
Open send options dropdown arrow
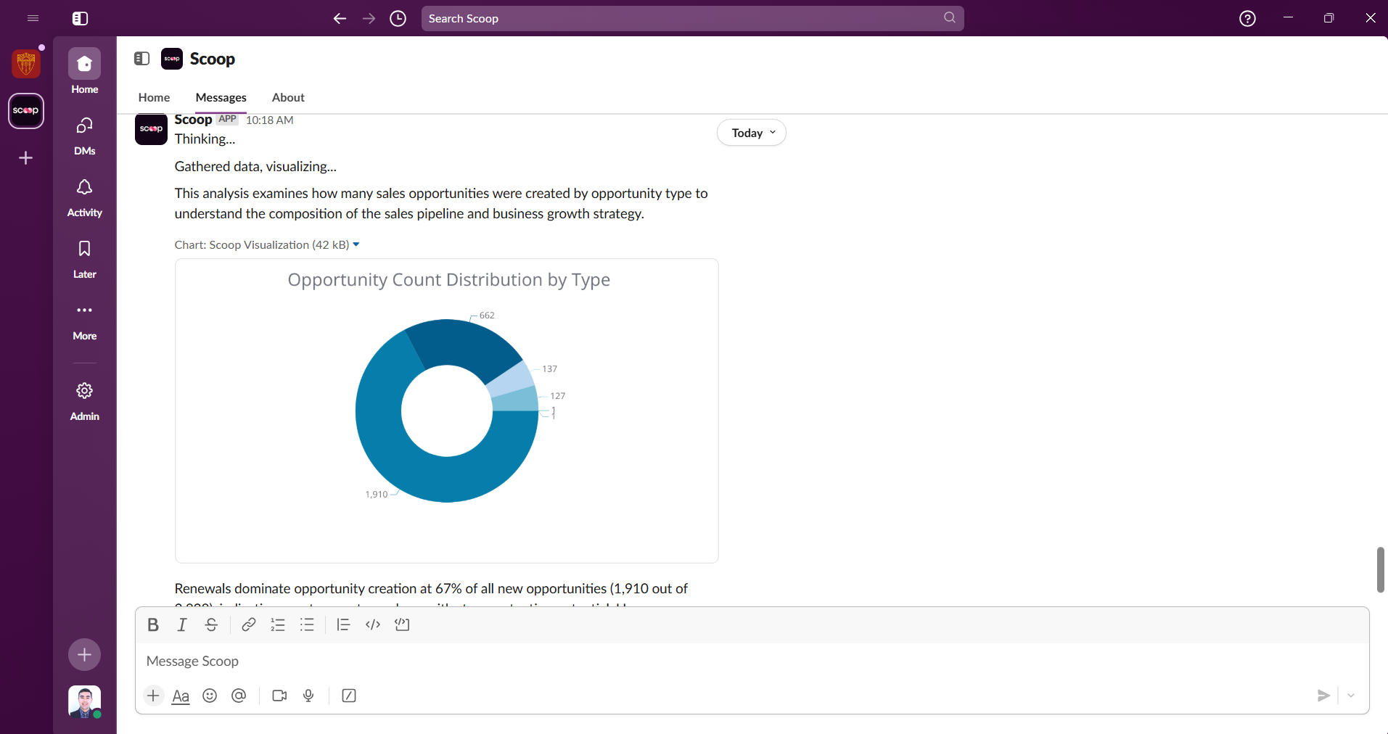pos(1351,696)
